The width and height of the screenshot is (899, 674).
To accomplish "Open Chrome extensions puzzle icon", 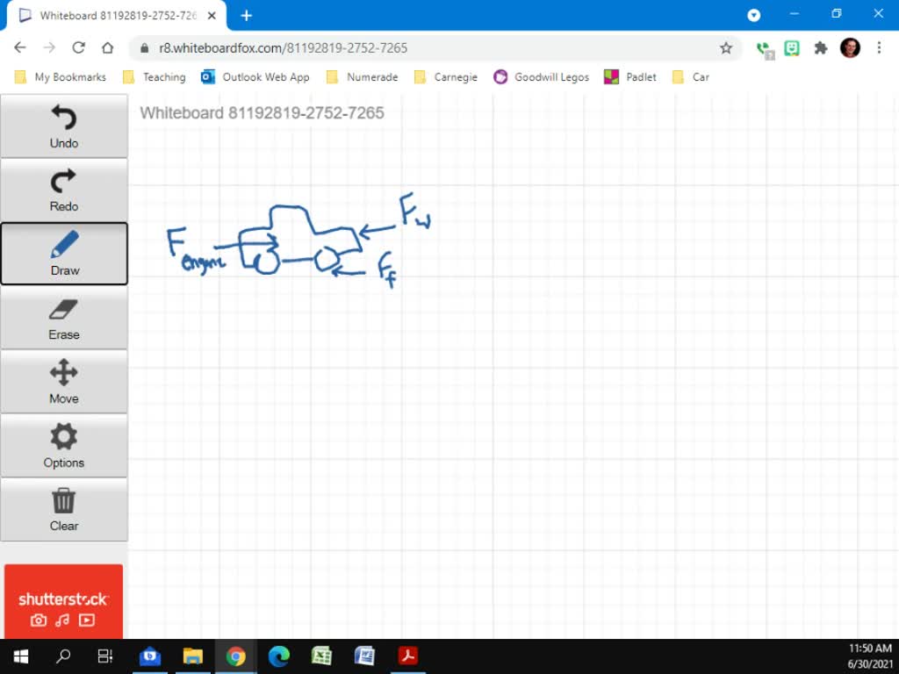I will click(820, 48).
